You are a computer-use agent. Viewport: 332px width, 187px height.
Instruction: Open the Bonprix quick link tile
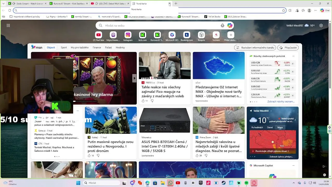[202, 35]
